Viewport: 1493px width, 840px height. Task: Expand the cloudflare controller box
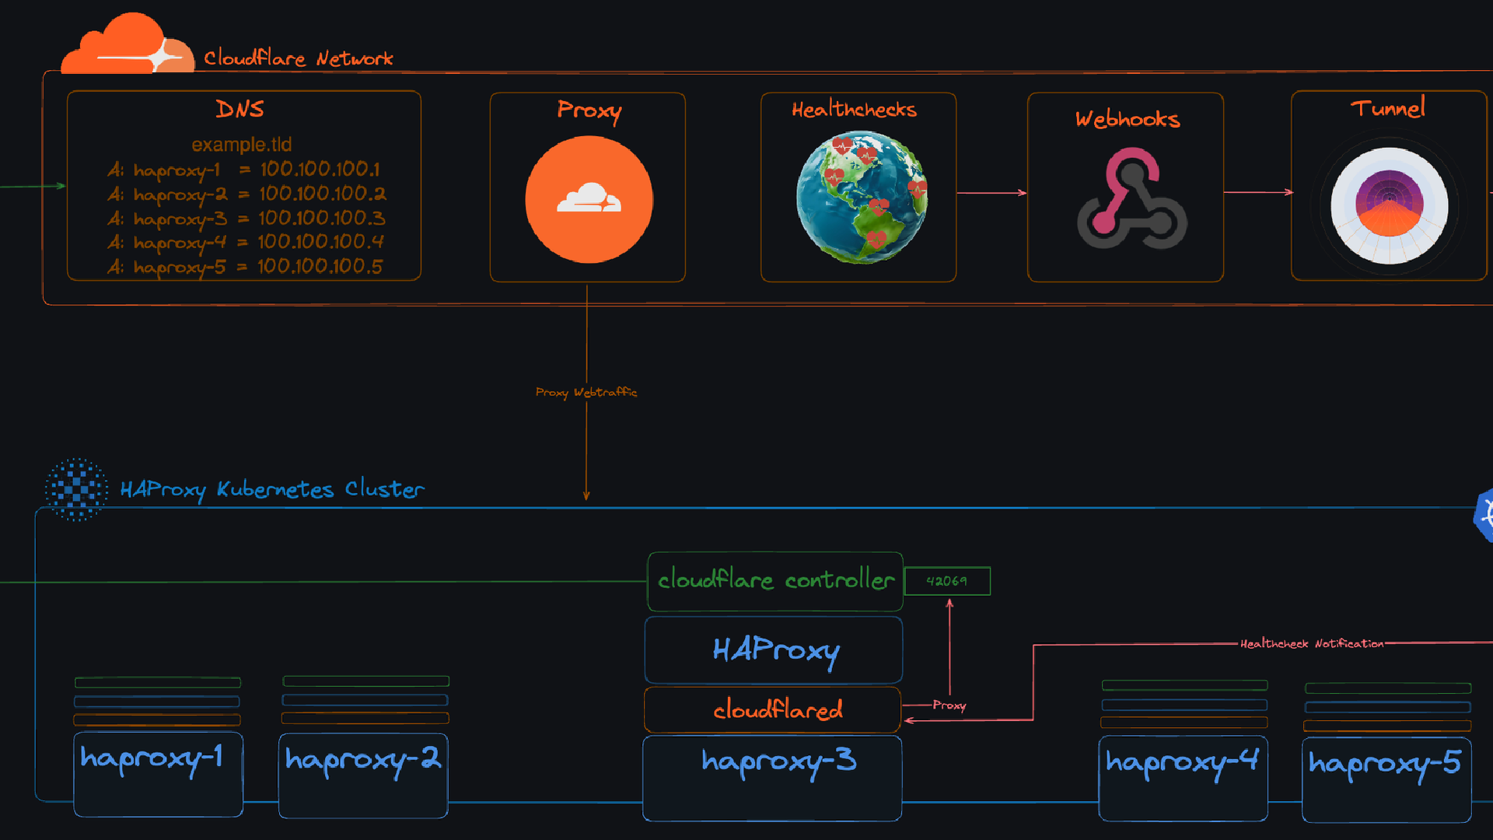774,581
